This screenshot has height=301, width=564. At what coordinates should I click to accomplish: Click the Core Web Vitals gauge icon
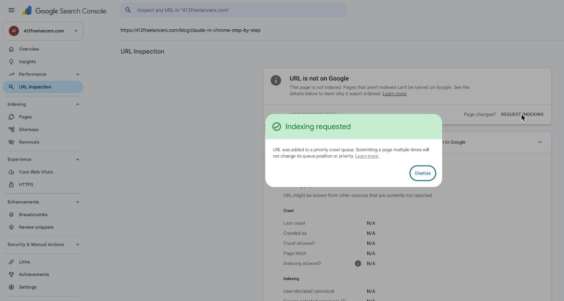[x=11, y=172]
